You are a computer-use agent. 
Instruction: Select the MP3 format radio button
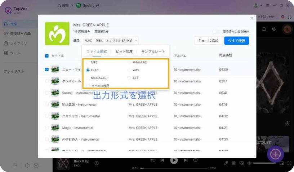coord(88,62)
